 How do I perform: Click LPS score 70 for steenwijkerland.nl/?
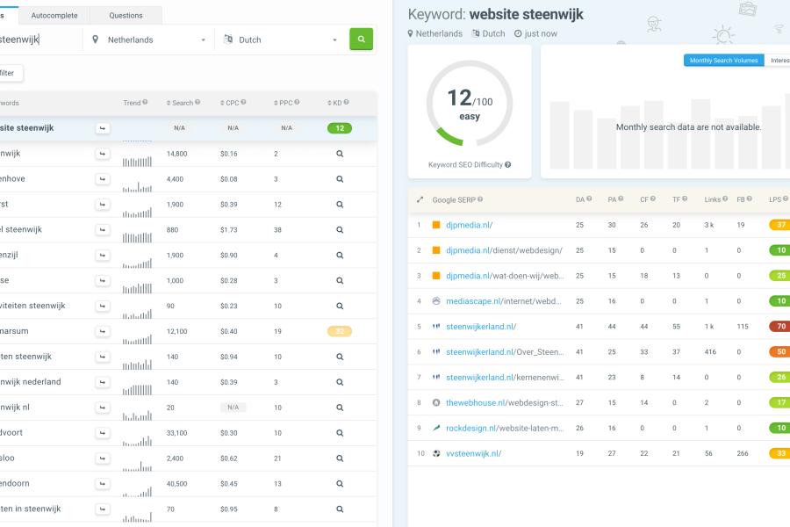point(780,326)
